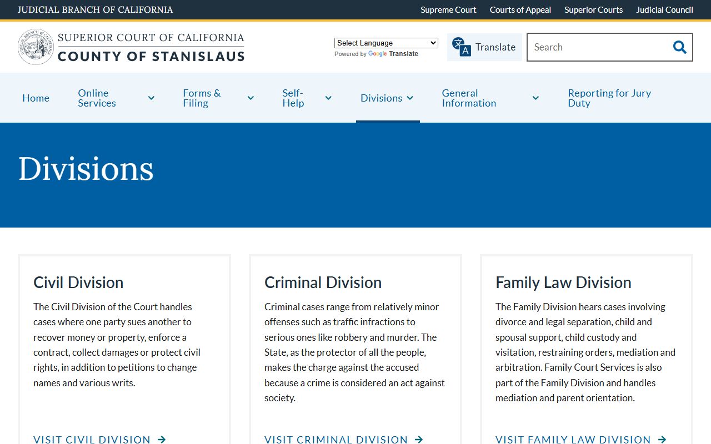Click the translate language icon
Screen dimensions: 711x444
click(x=461, y=47)
